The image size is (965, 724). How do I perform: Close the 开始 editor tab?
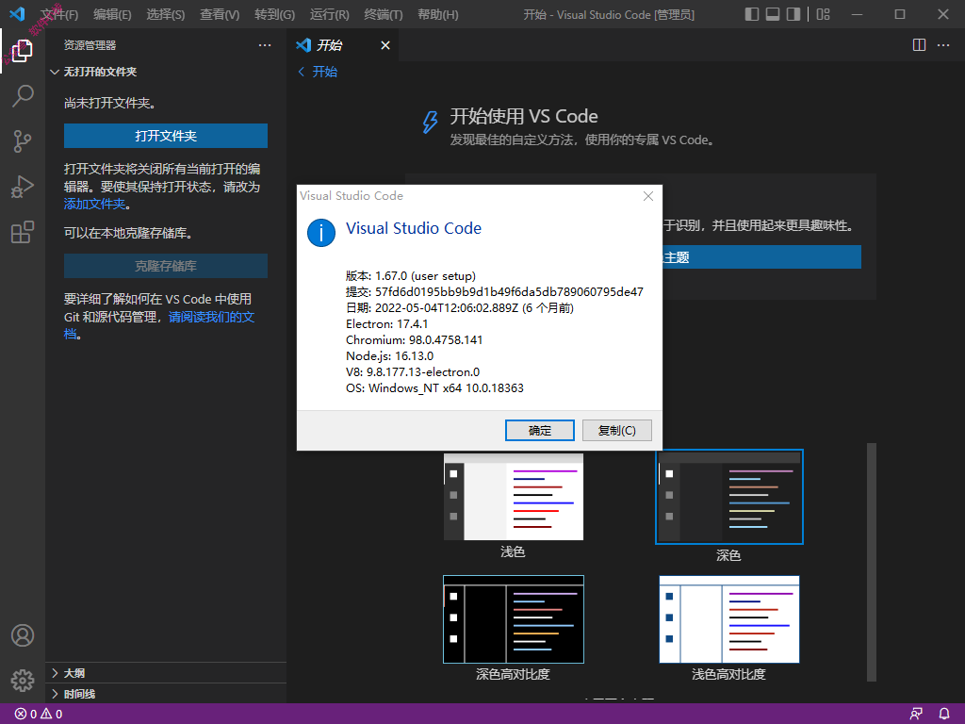point(385,45)
